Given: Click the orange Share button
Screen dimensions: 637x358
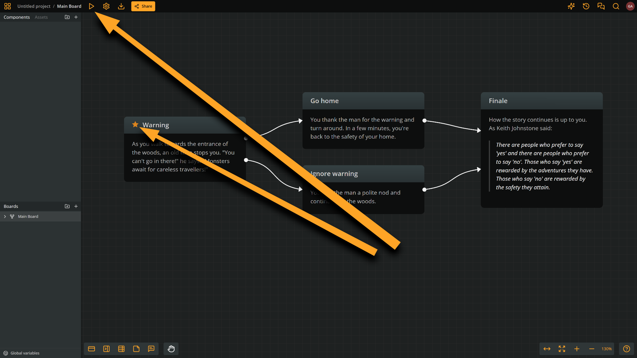Looking at the screenshot, I should click(x=143, y=6).
